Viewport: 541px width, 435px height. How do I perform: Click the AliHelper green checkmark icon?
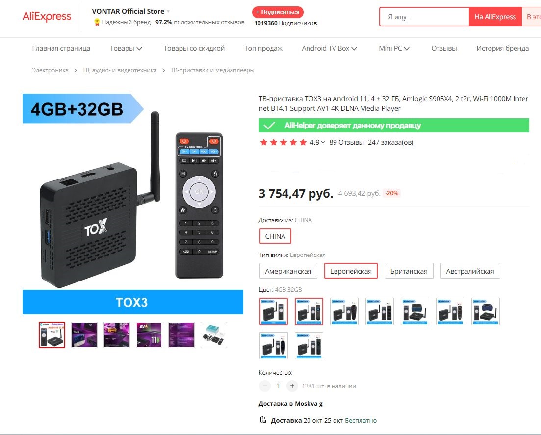269,126
